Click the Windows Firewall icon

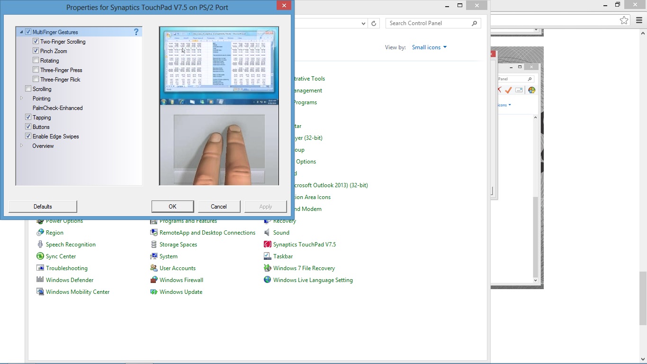coord(154,280)
